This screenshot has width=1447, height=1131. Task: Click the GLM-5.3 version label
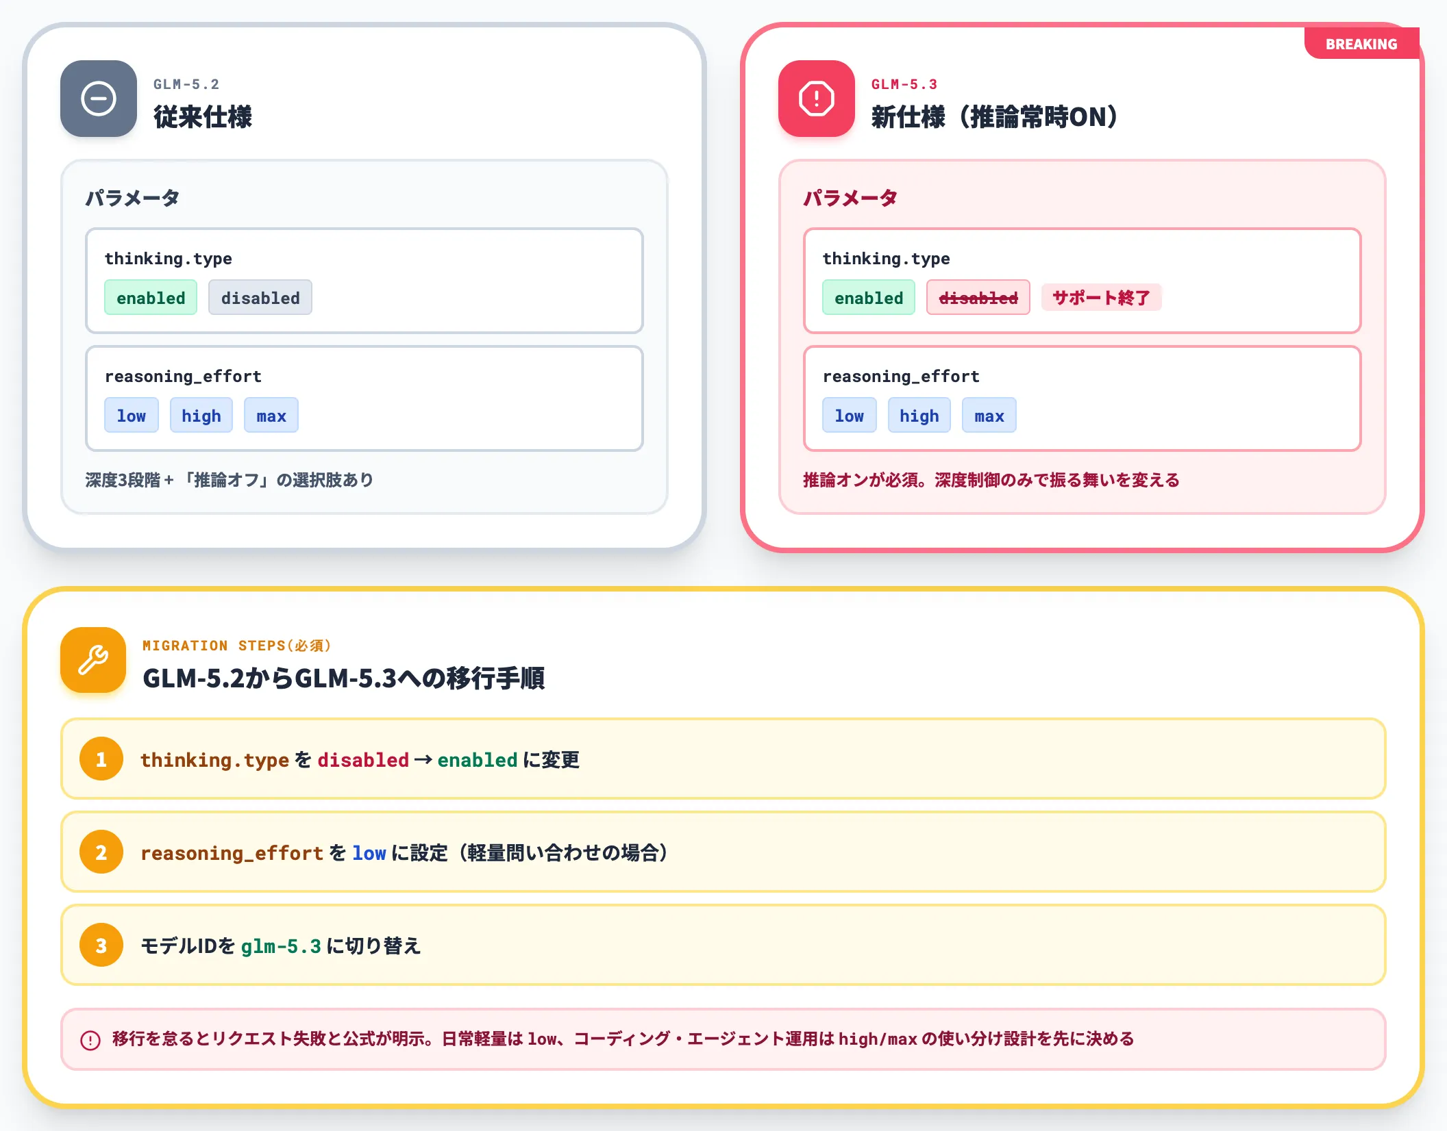pyautogui.click(x=904, y=84)
